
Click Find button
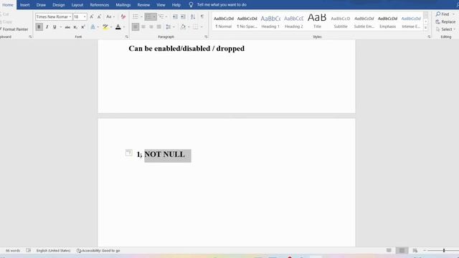click(x=443, y=14)
